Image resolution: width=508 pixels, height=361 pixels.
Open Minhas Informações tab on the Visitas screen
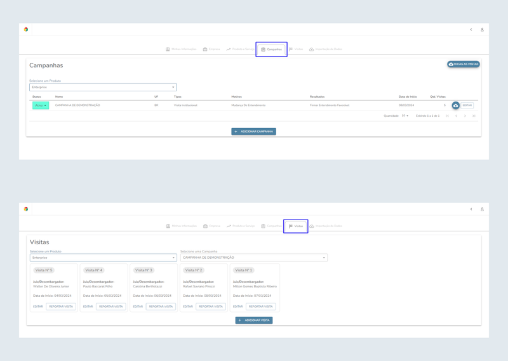tap(182, 226)
